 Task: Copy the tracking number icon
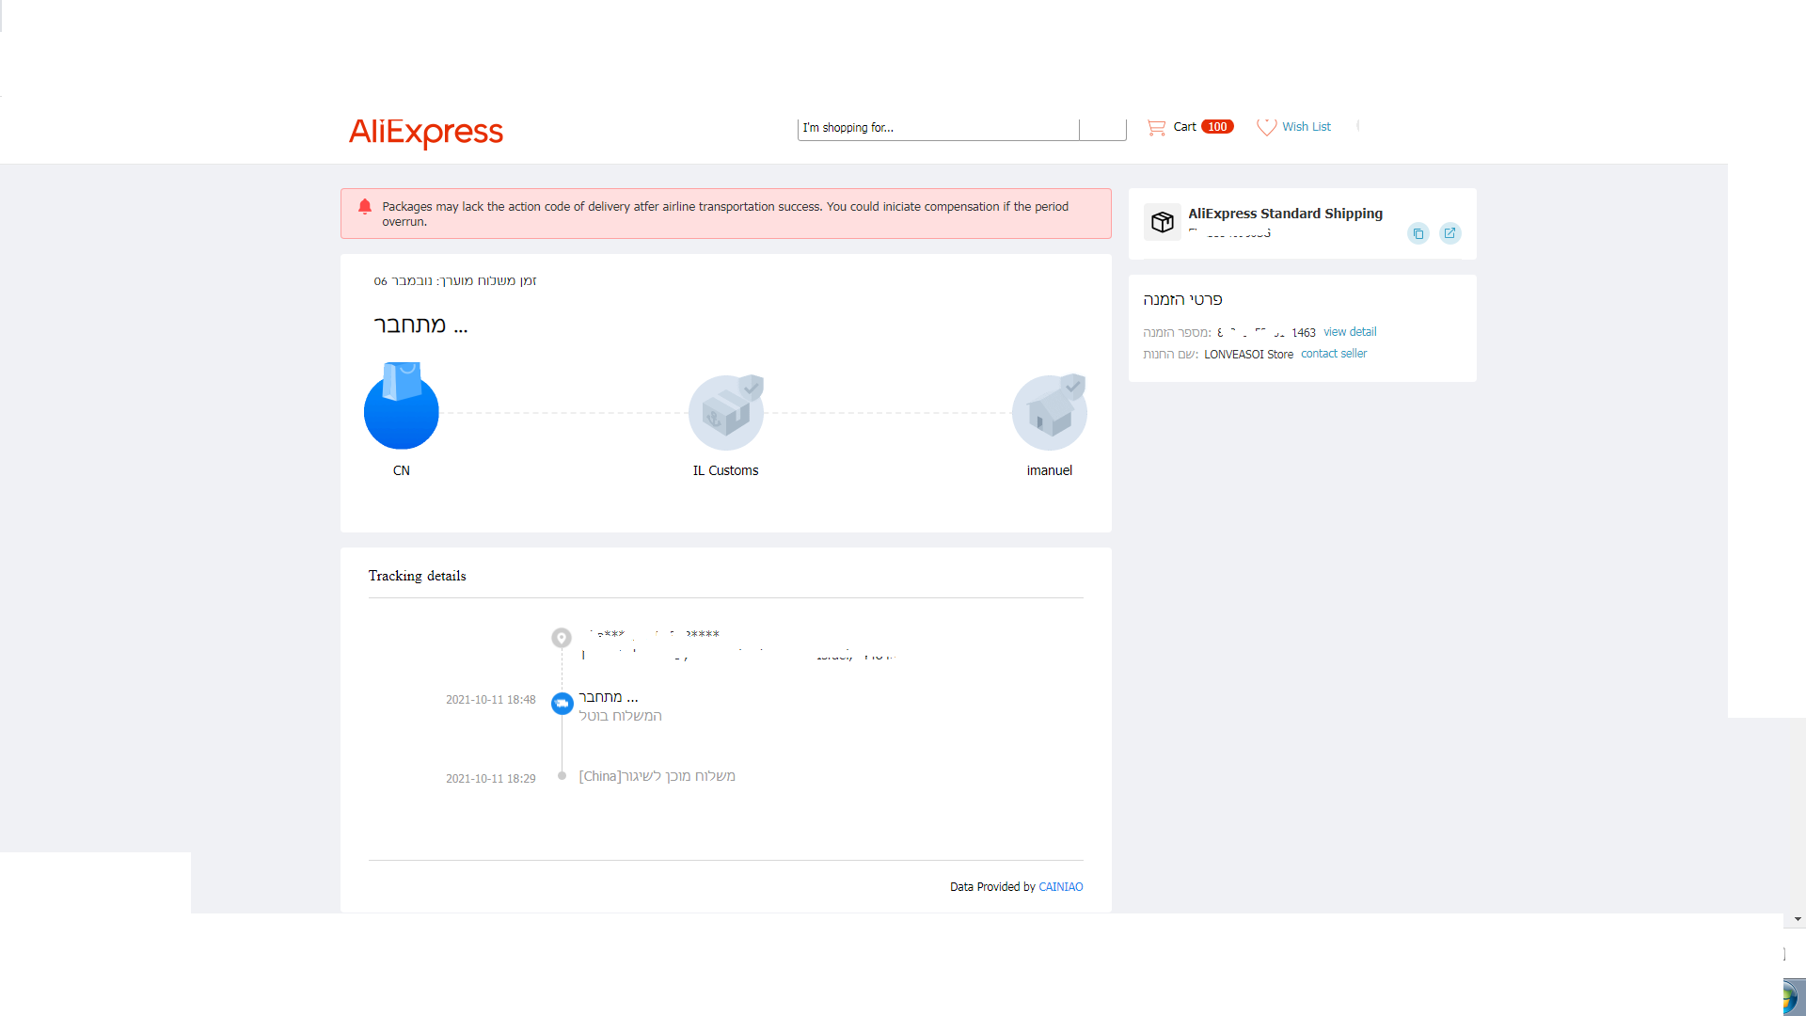coord(1418,233)
